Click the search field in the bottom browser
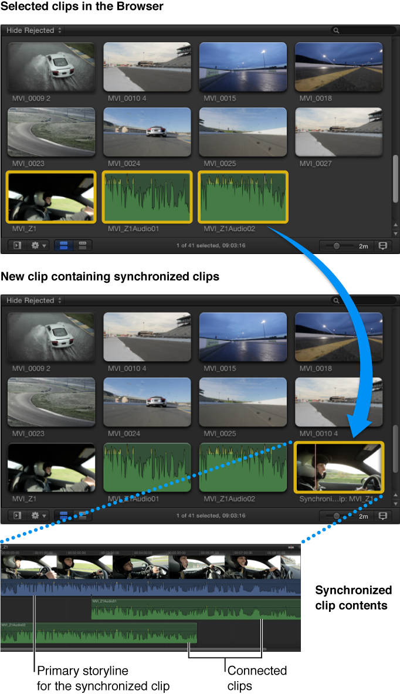Viewport: 400px width, 694px height. pyautogui.click(x=363, y=300)
